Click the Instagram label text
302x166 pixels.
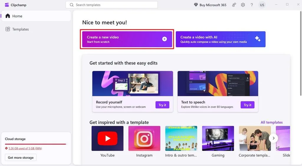point(144,155)
